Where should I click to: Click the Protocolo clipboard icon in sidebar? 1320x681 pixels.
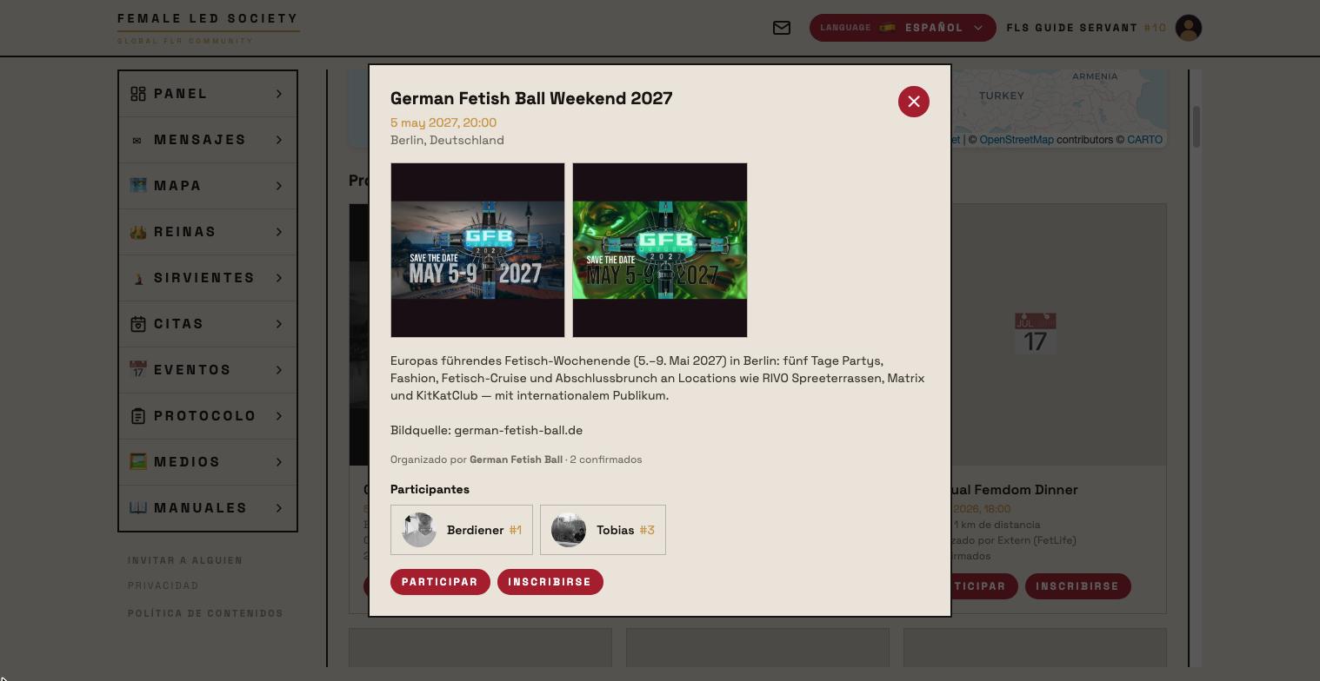[x=138, y=416]
